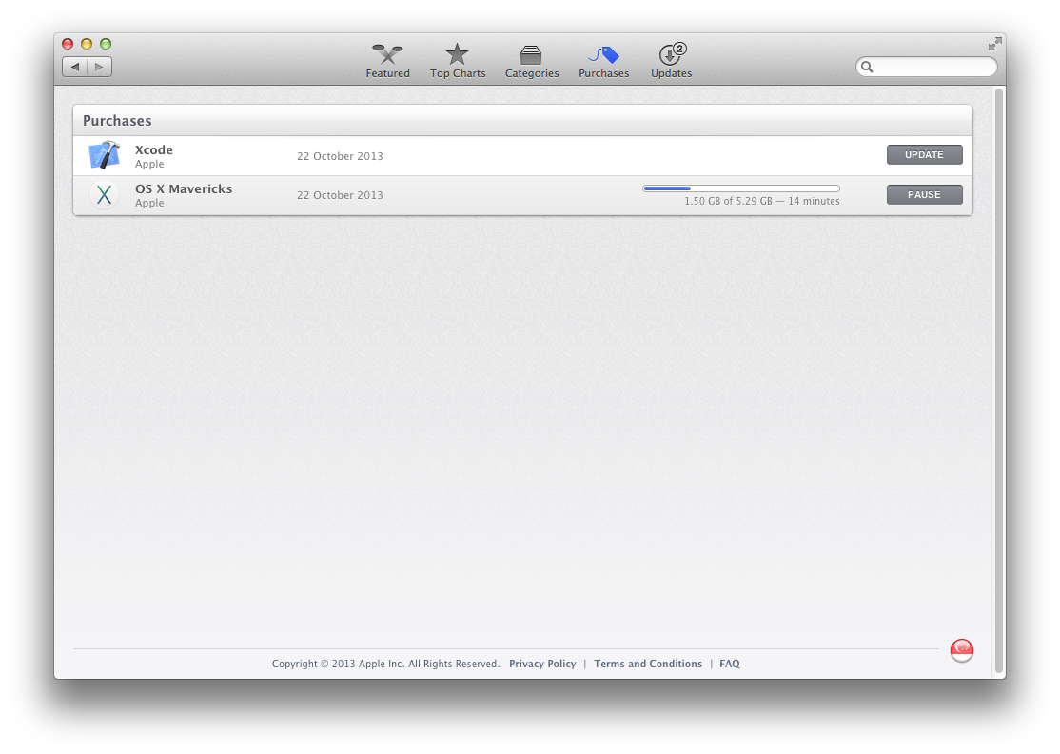
Task: Select the OS X Mavericks title
Action: 184,188
